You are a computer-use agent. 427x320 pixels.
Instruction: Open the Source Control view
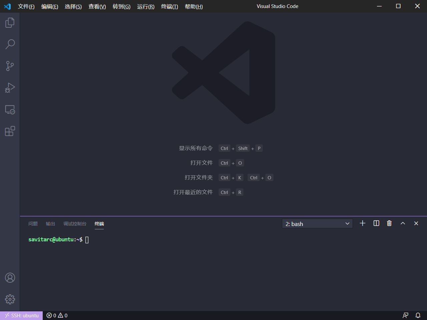(x=10, y=66)
